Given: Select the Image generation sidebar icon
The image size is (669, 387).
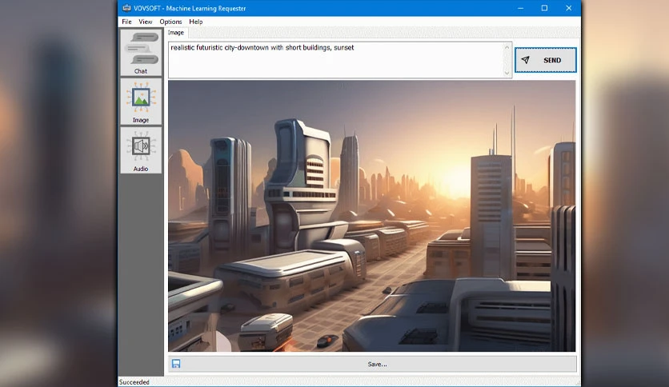Looking at the screenshot, I should pyautogui.click(x=141, y=102).
